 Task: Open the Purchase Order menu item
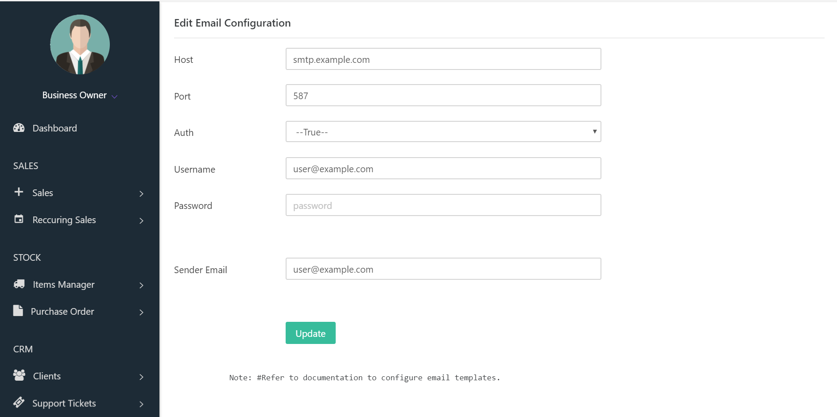(x=62, y=312)
